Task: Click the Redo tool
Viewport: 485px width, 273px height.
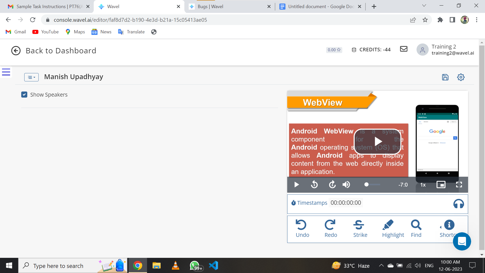Action: tap(330, 229)
